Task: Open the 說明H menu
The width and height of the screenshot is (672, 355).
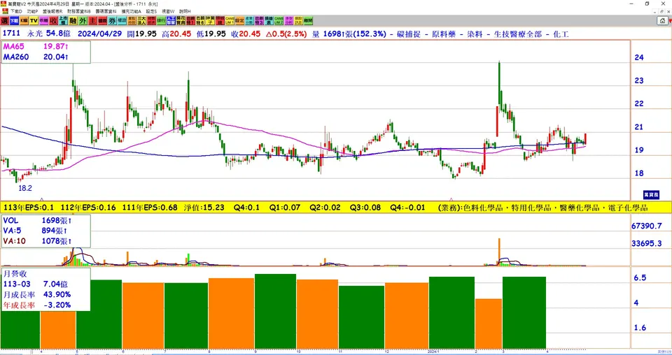Action: 185,11
